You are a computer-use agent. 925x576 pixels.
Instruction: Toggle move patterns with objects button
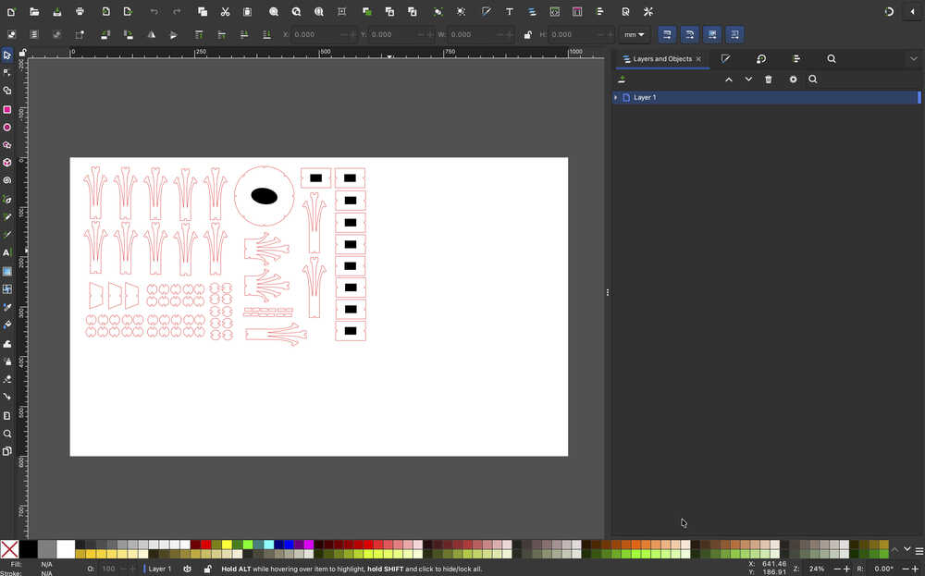(734, 35)
